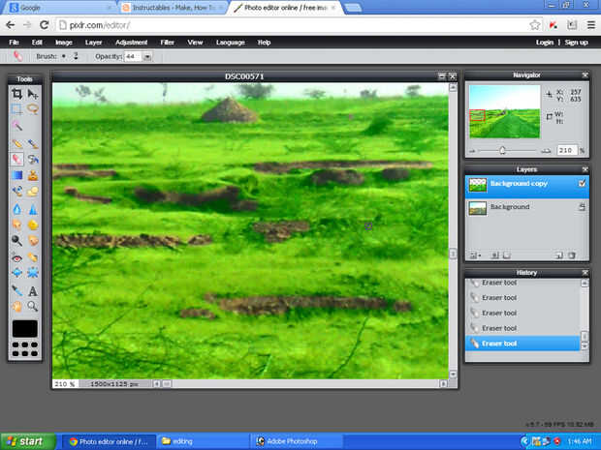Image resolution: width=601 pixels, height=450 pixels.
Task: Choose the Marquee selection tool
Action: click(x=16, y=109)
